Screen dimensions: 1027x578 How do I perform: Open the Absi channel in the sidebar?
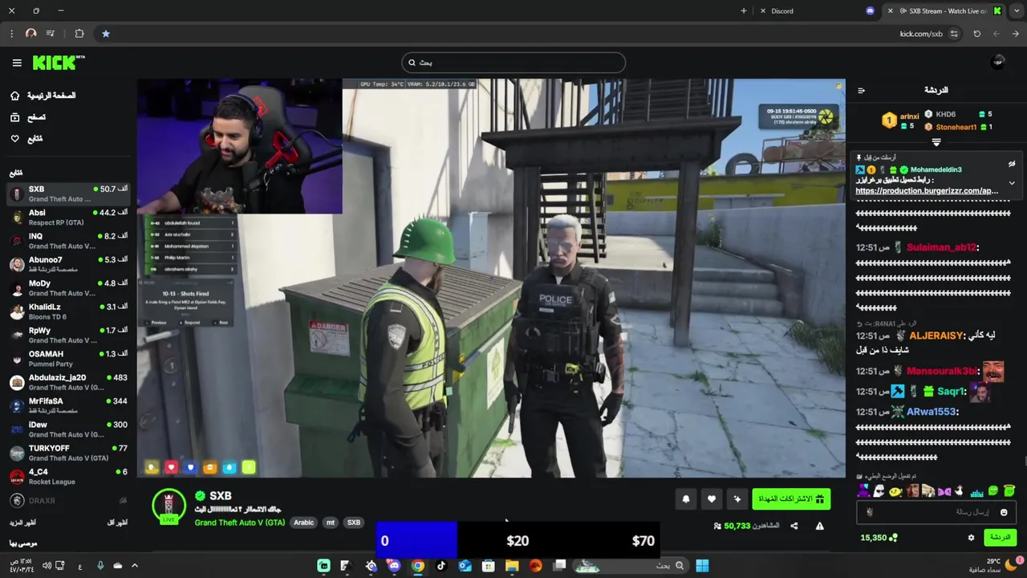coord(68,217)
